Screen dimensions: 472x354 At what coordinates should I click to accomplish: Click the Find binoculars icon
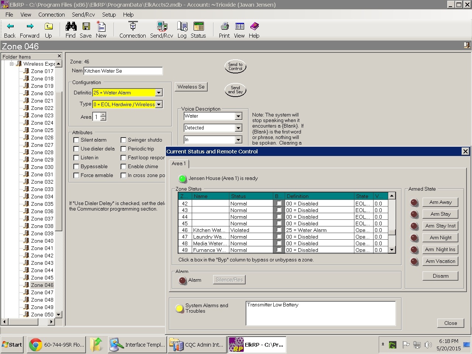point(71,27)
